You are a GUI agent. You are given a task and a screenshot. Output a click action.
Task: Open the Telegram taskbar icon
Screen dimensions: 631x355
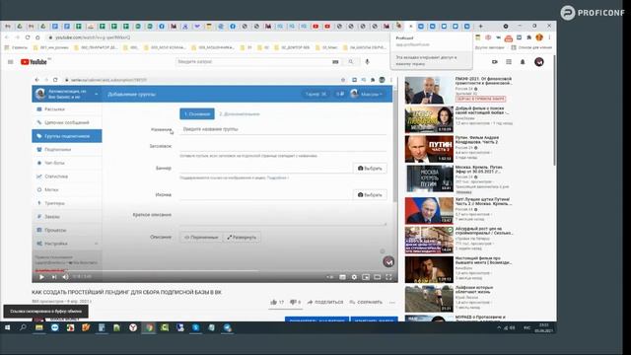228,327
